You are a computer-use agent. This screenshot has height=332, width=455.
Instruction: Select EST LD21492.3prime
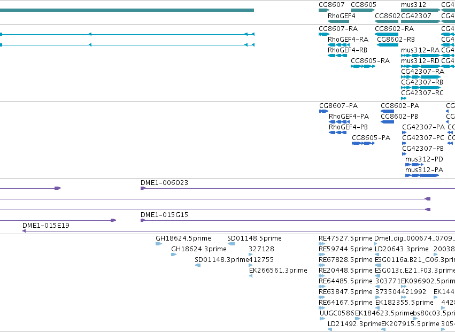(354, 324)
